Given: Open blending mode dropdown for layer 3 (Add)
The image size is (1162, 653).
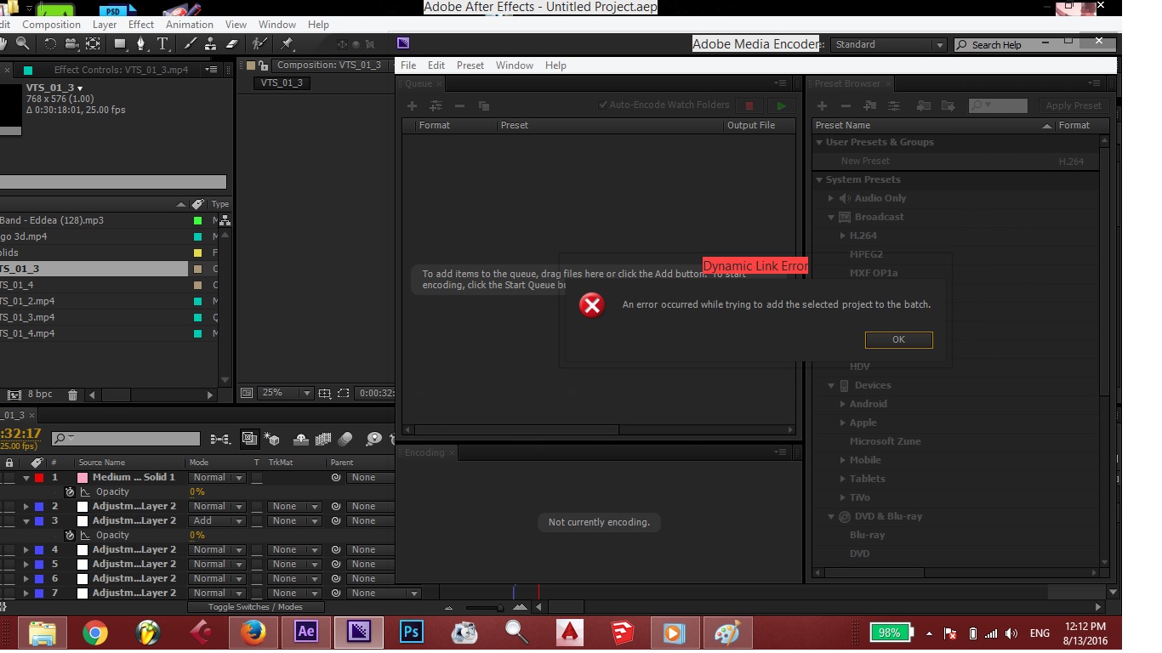Looking at the screenshot, I should tap(217, 520).
